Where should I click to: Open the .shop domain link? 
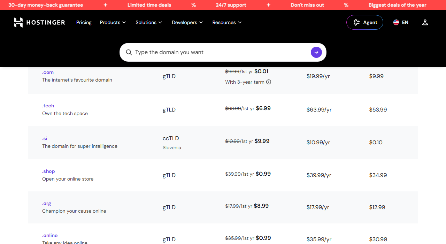pyautogui.click(x=48, y=171)
